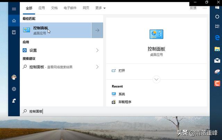Click the user account avatar

click(14, 77)
